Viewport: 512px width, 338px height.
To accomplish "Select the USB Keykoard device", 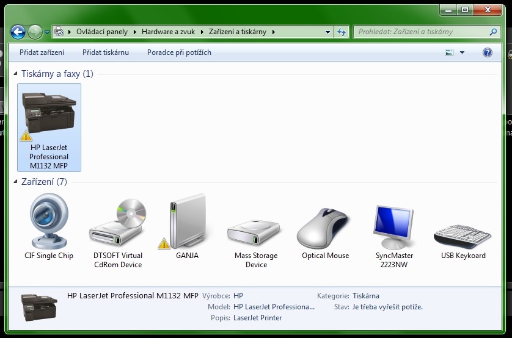I will click(x=463, y=241).
